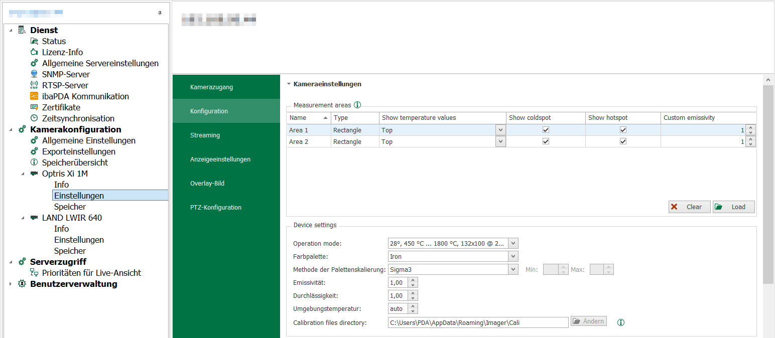Click the Speicherübersicht info icon

(34, 162)
